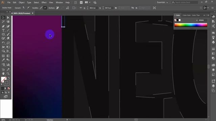
Task: Enable Draw Normal mode
Action: tap(2, 92)
